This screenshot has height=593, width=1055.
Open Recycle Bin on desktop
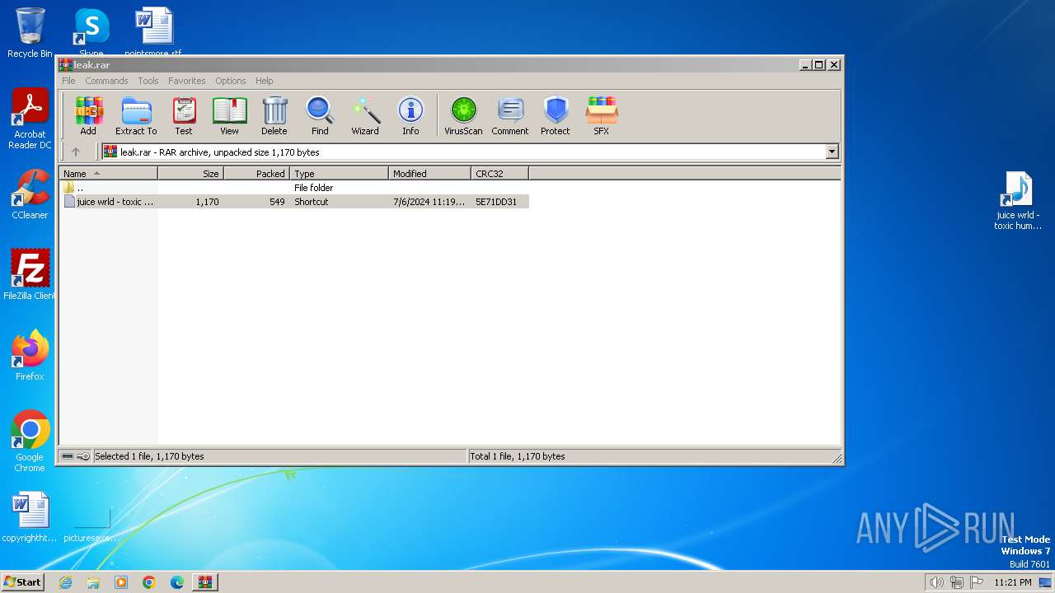tap(30, 33)
